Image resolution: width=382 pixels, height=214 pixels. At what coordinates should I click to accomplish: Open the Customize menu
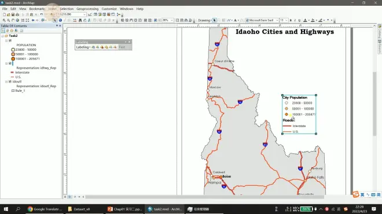tap(109, 9)
